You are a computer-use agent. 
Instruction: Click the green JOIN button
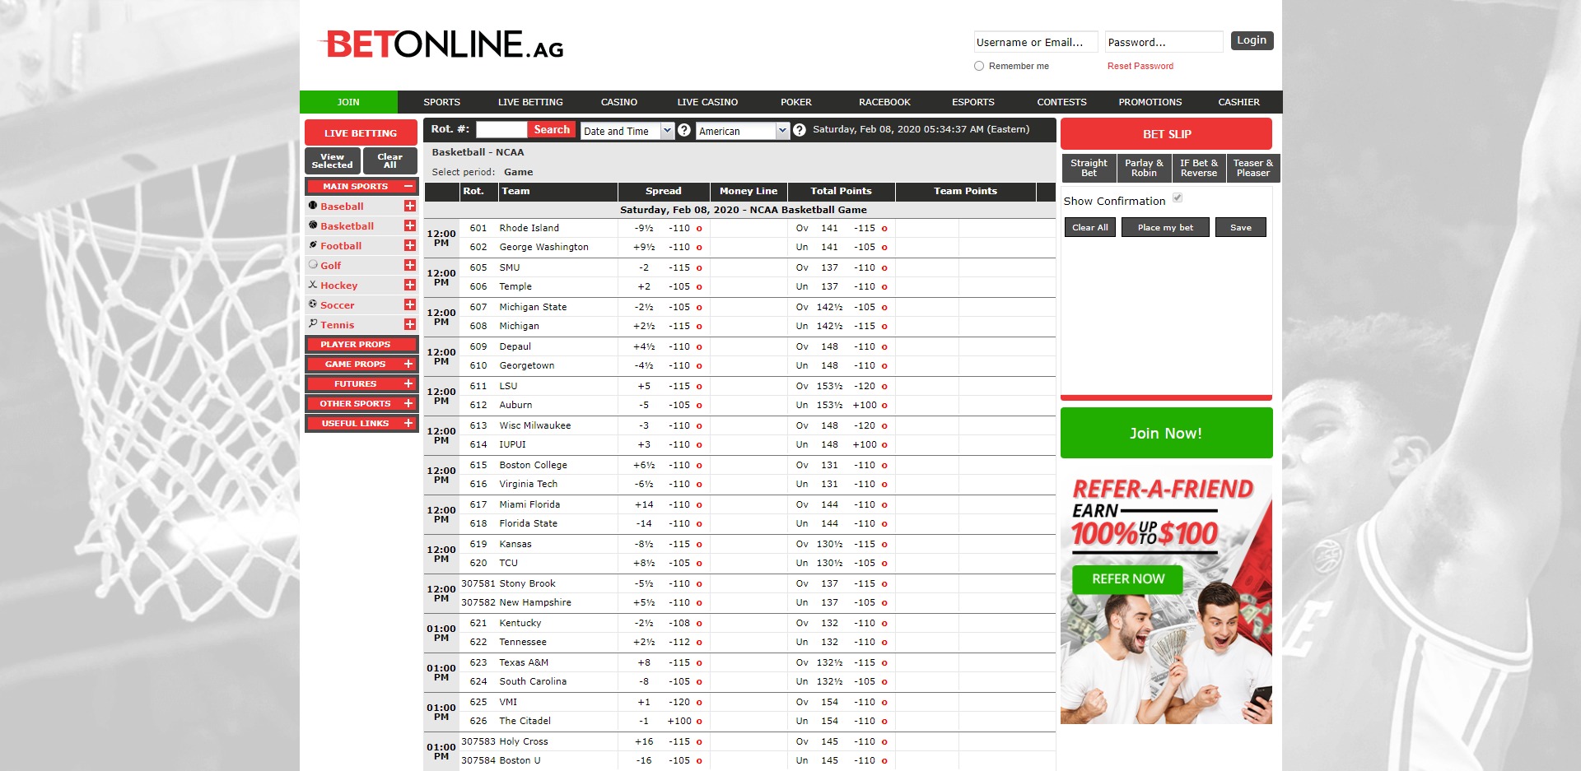point(348,102)
